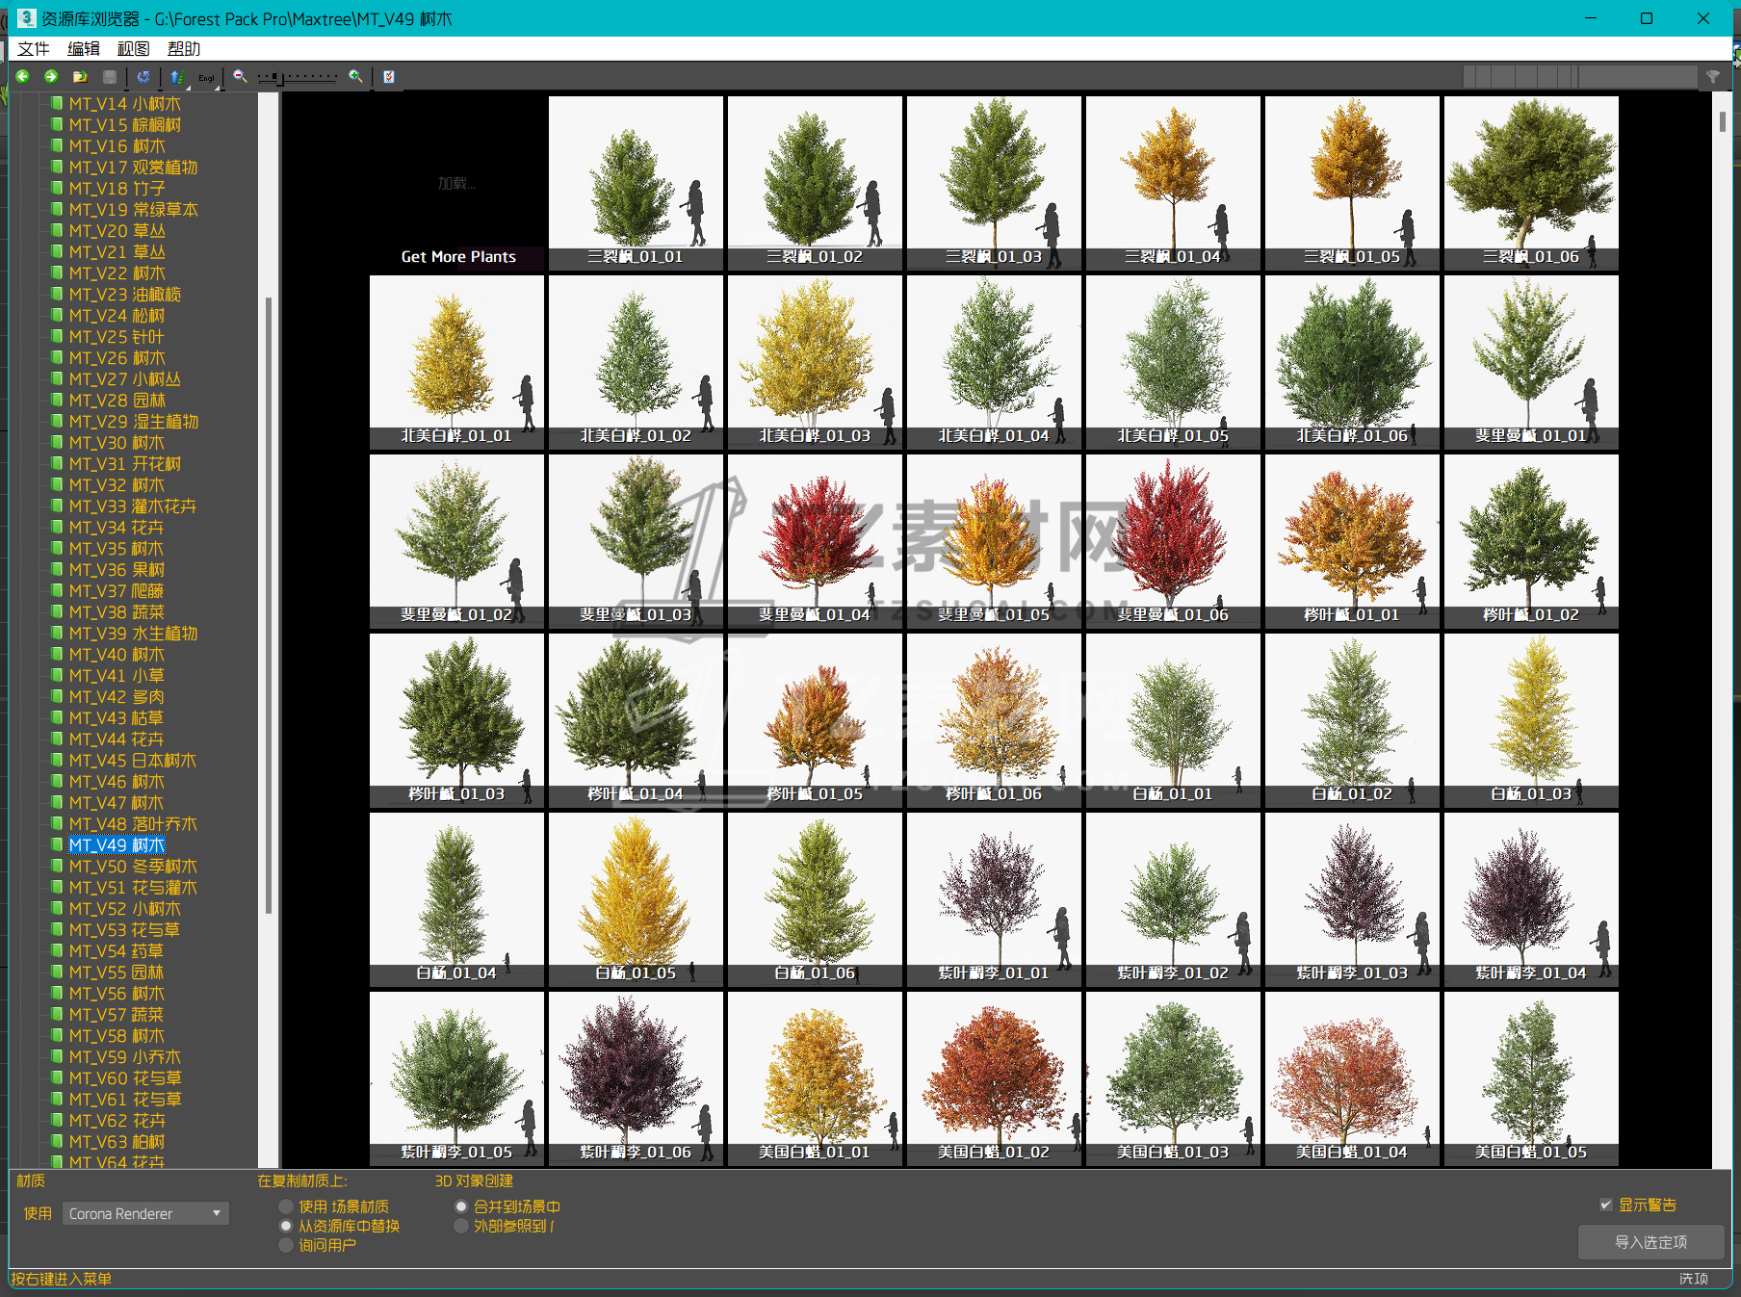Refresh the library with the blue arrow
Image resolution: width=1741 pixels, height=1297 pixels.
(143, 77)
